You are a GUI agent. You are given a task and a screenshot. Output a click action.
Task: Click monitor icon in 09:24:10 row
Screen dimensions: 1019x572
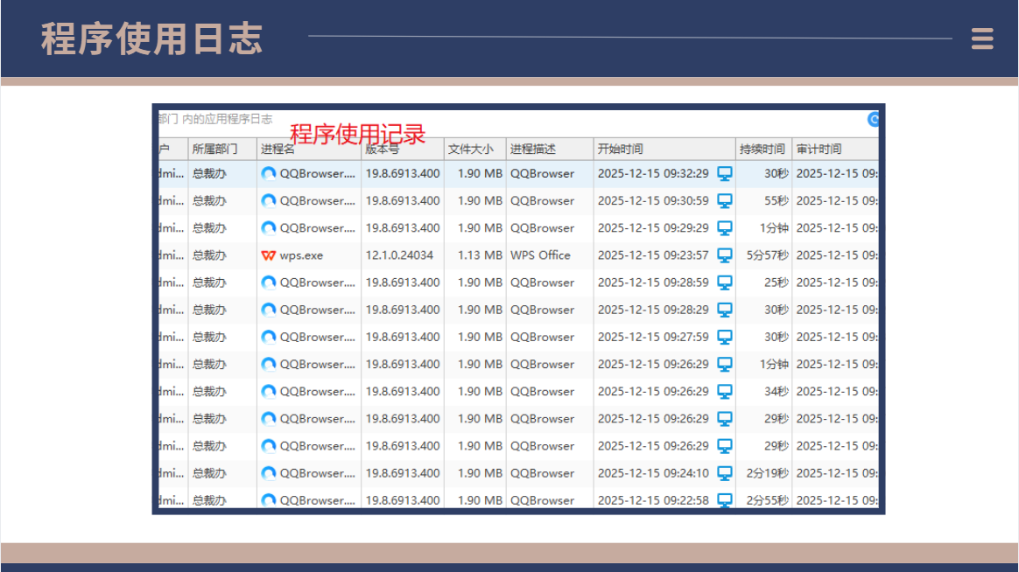[x=725, y=473]
